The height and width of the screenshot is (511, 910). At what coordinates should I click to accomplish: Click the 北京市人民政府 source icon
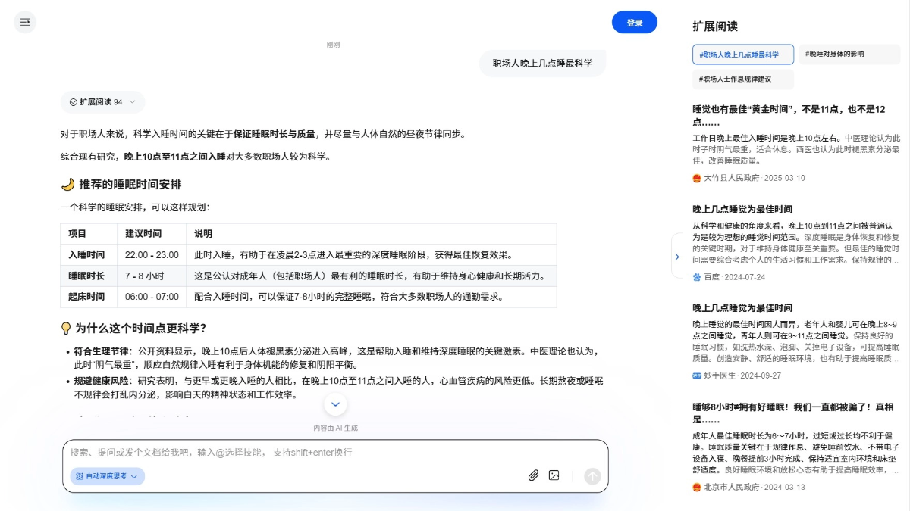pos(697,488)
